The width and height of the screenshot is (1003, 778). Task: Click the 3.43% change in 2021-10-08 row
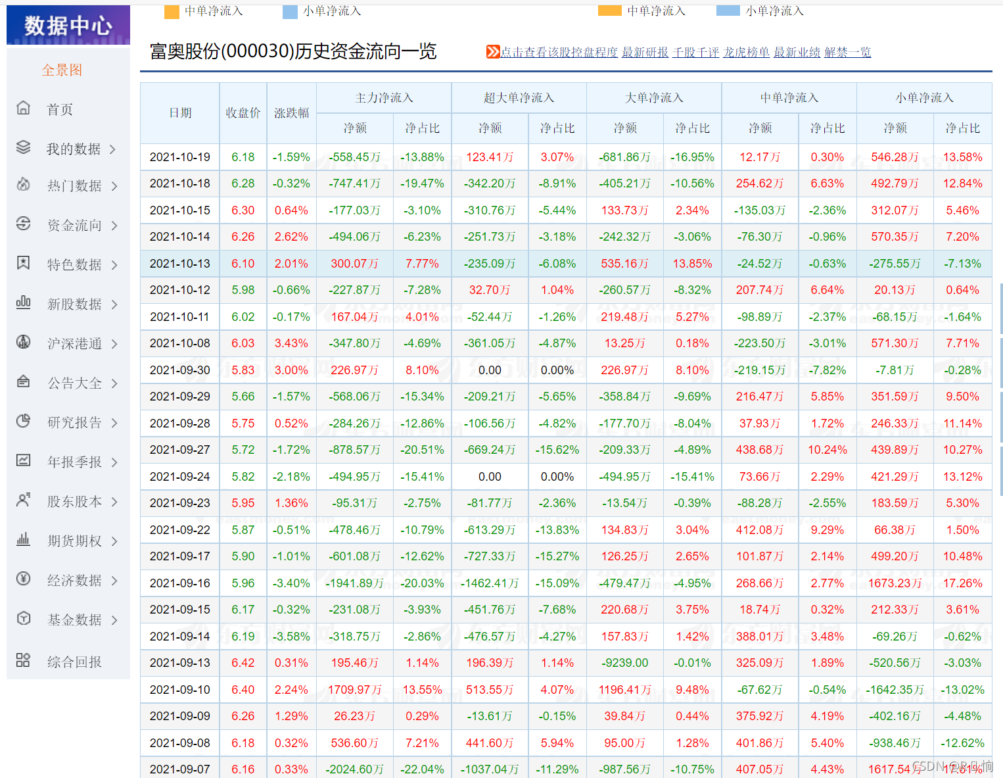click(x=291, y=343)
